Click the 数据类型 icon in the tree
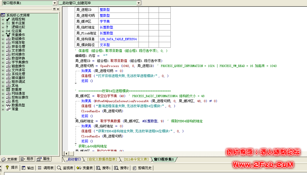 coord(8,105)
